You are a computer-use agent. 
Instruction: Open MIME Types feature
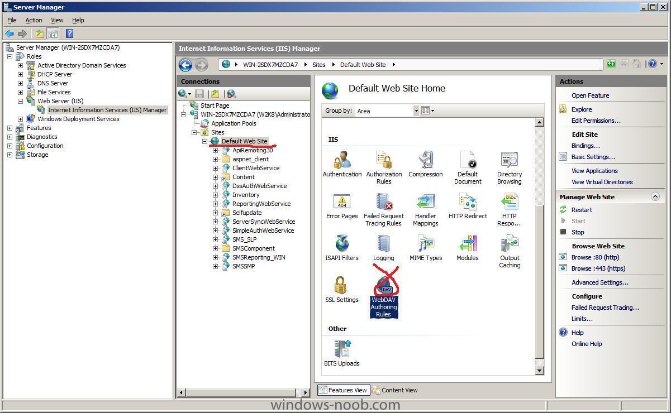coord(426,248)
